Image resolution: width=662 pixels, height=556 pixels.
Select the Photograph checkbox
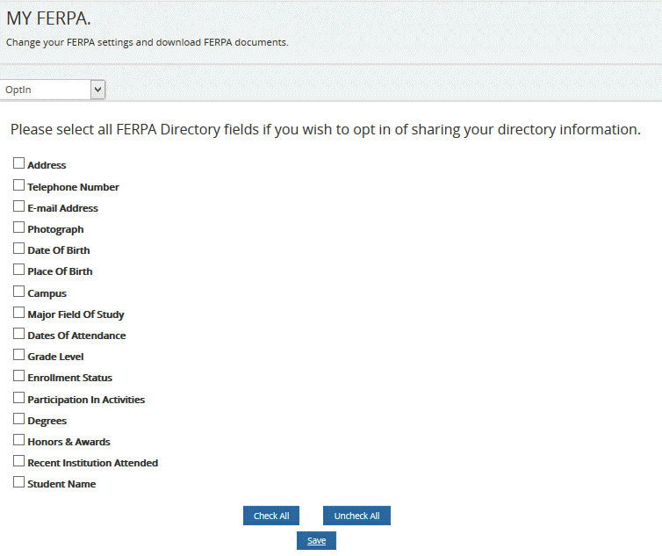[18, 227]
